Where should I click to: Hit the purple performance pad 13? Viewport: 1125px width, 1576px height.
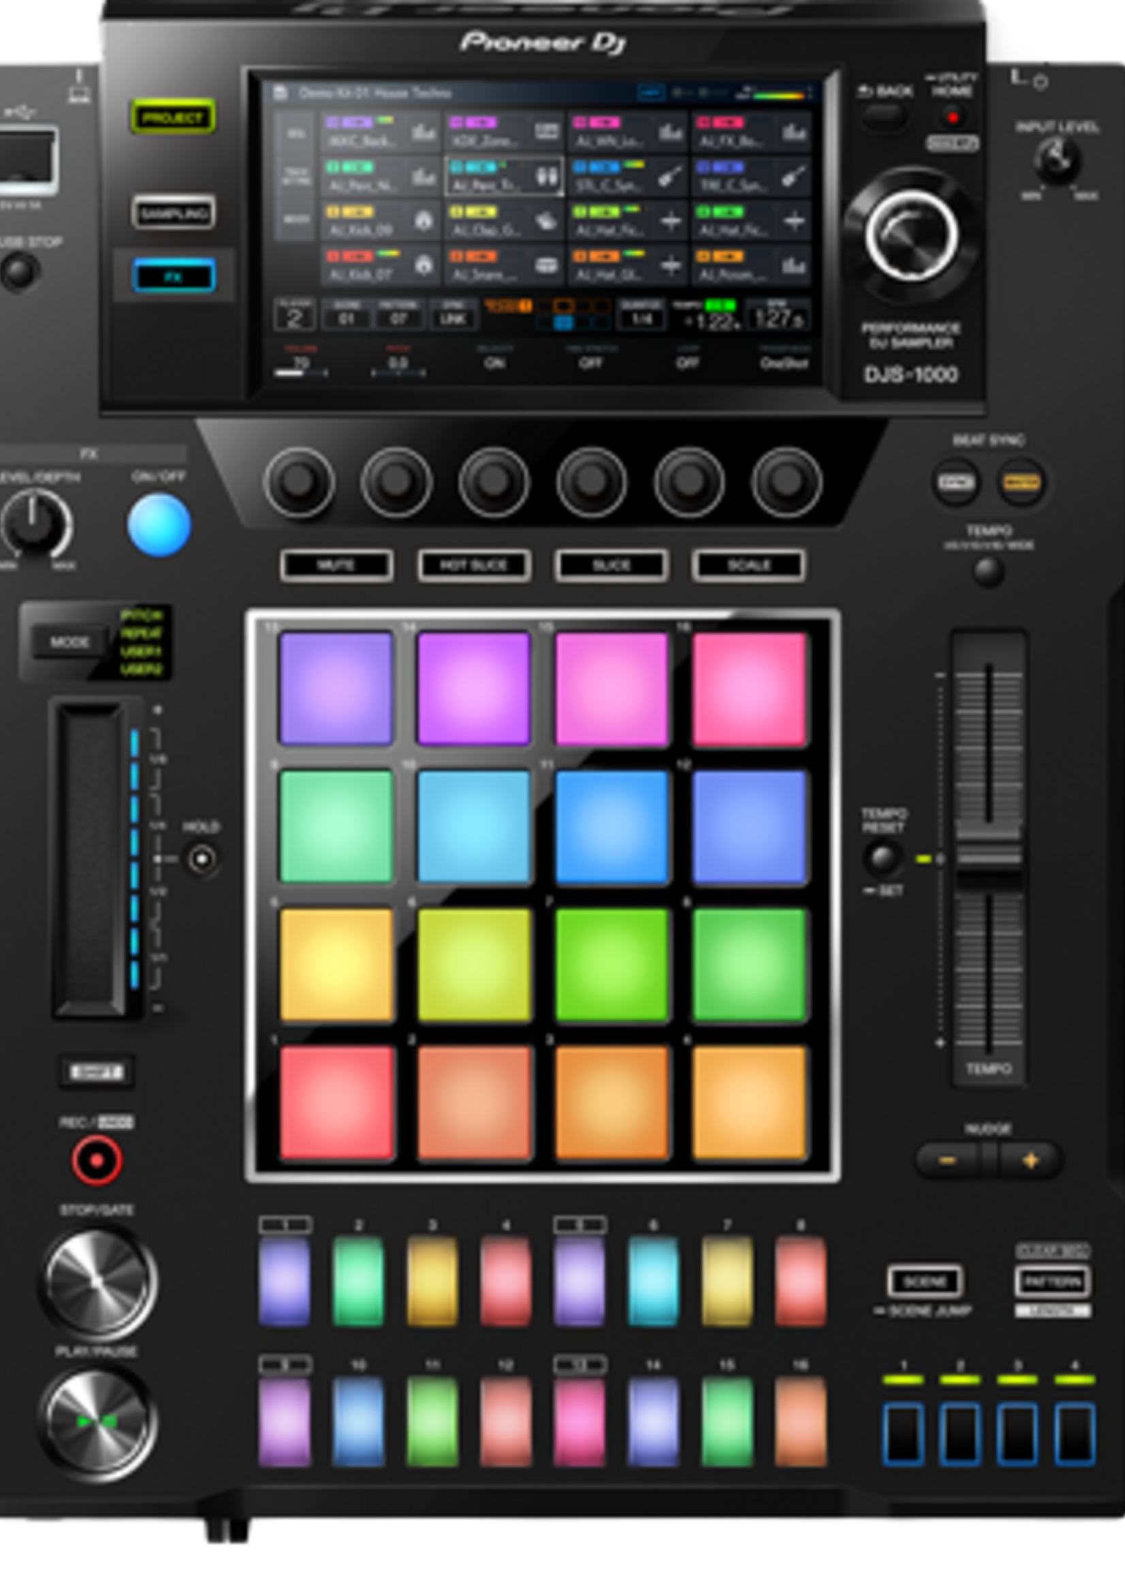pyautogui.click(x=336, y=689)
